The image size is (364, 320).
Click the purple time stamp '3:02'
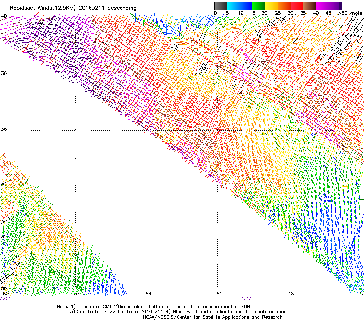tap(5, 299)
